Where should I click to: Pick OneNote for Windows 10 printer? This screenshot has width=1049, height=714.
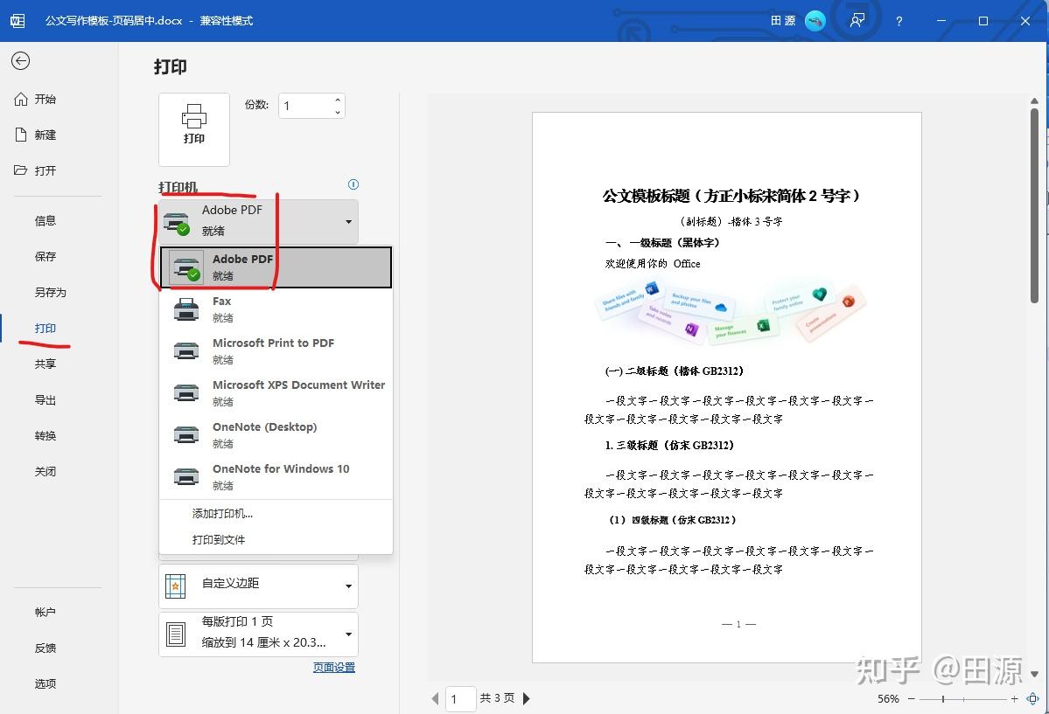[281, 476]
